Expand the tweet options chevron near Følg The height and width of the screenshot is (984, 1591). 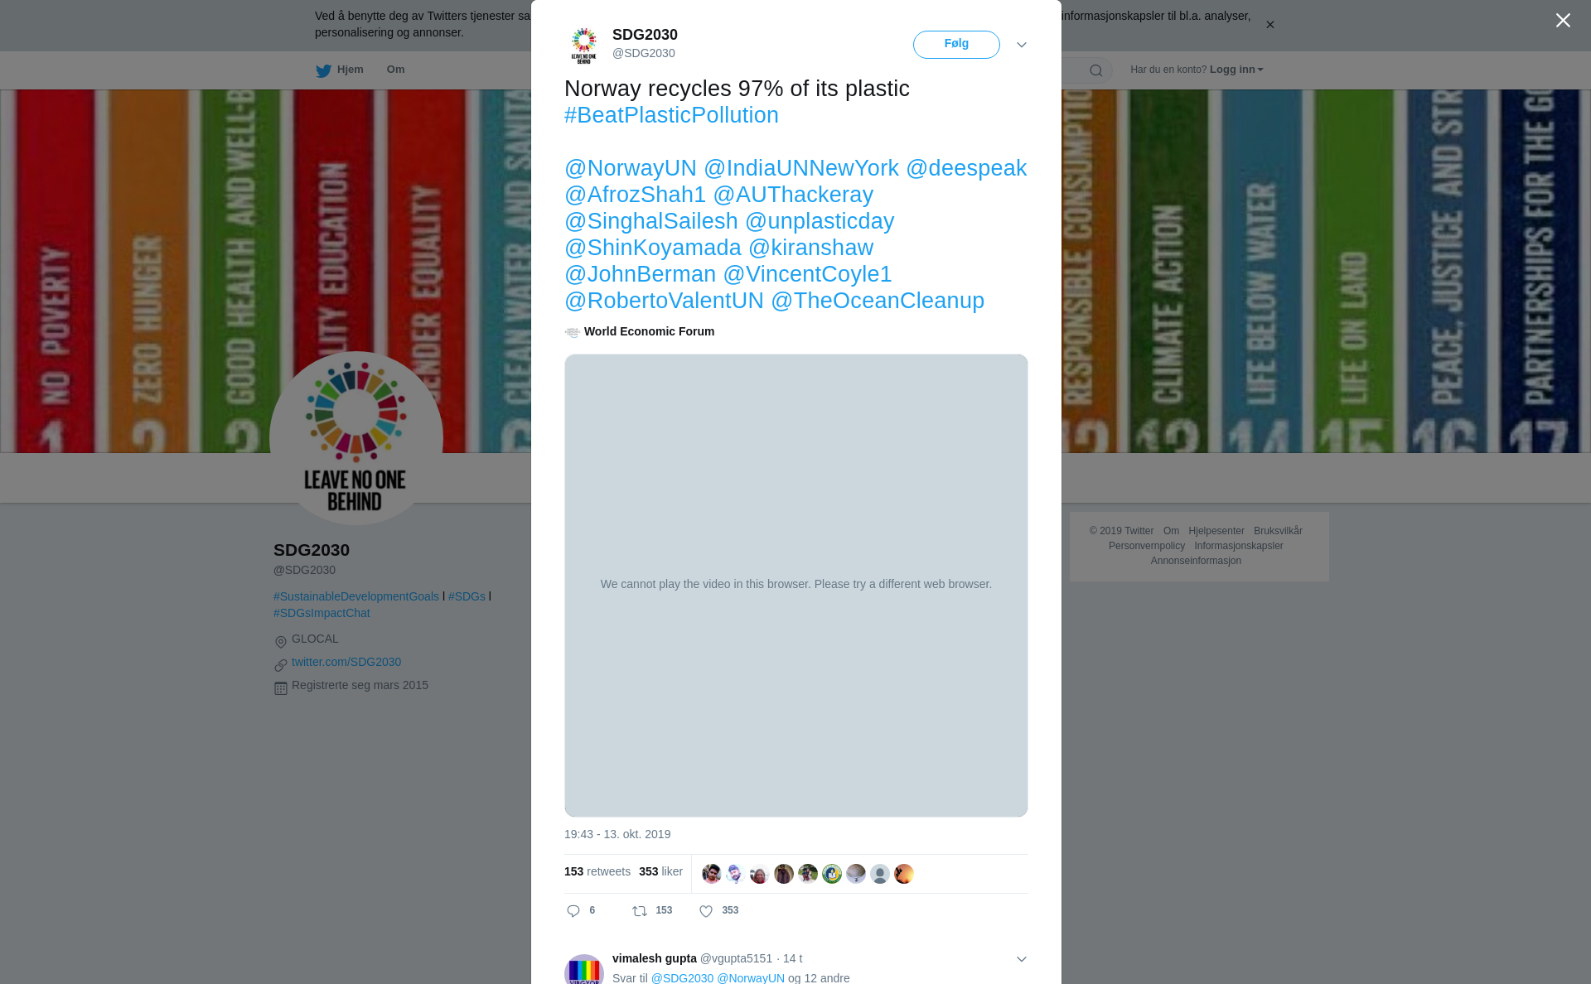(1021, 45)
